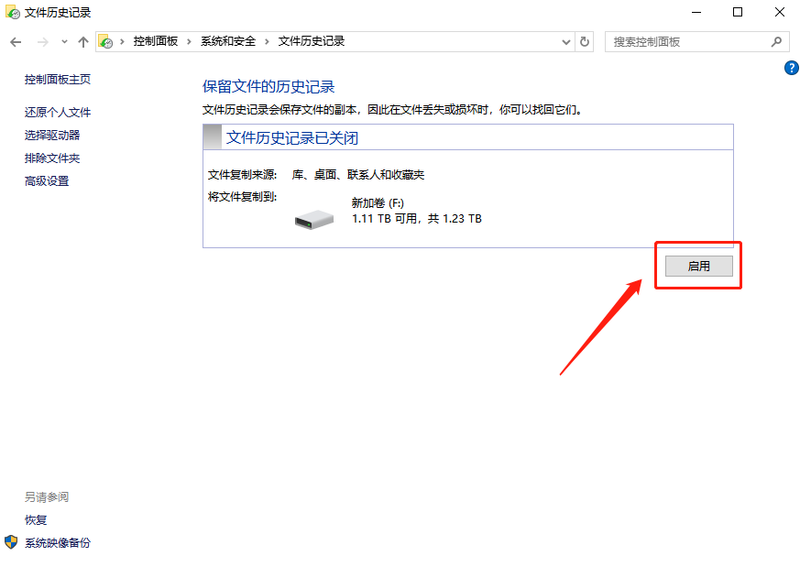
Task: Expand chevron after 控制面板 breadcrumb
Action: coord(189,42)
